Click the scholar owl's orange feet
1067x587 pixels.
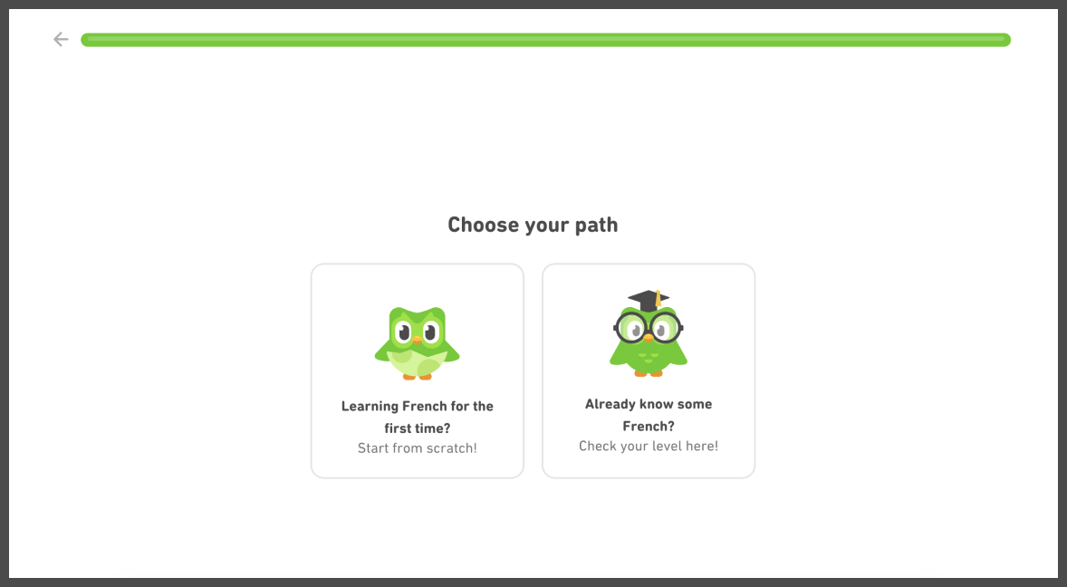point(649,372)
